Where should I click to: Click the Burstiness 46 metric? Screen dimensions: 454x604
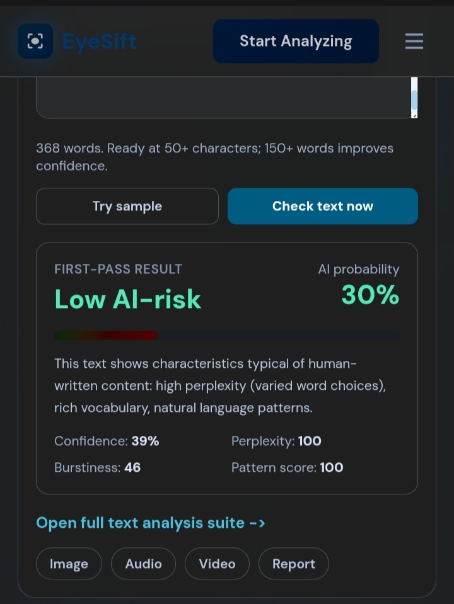click(98, 467)
